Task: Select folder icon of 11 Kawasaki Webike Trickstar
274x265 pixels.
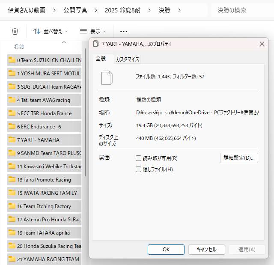Action: [x=12, y=166]
